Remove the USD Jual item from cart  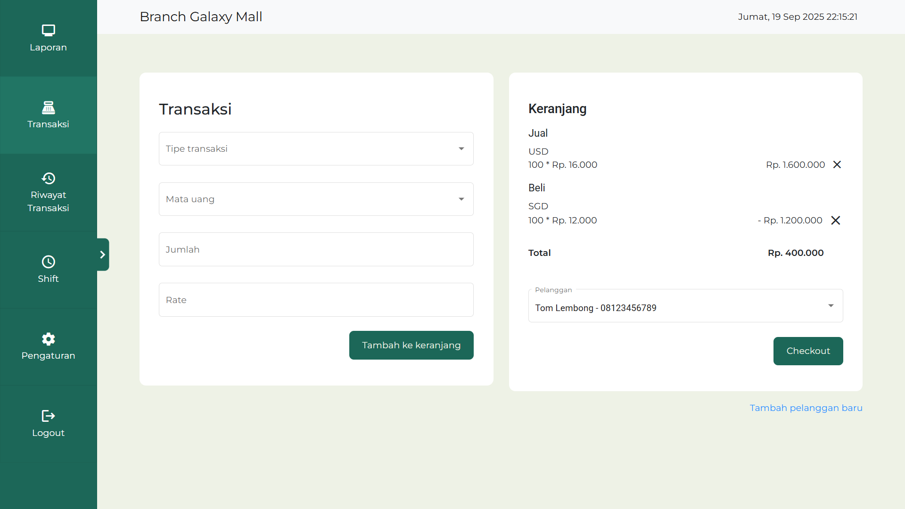(838, 164)
